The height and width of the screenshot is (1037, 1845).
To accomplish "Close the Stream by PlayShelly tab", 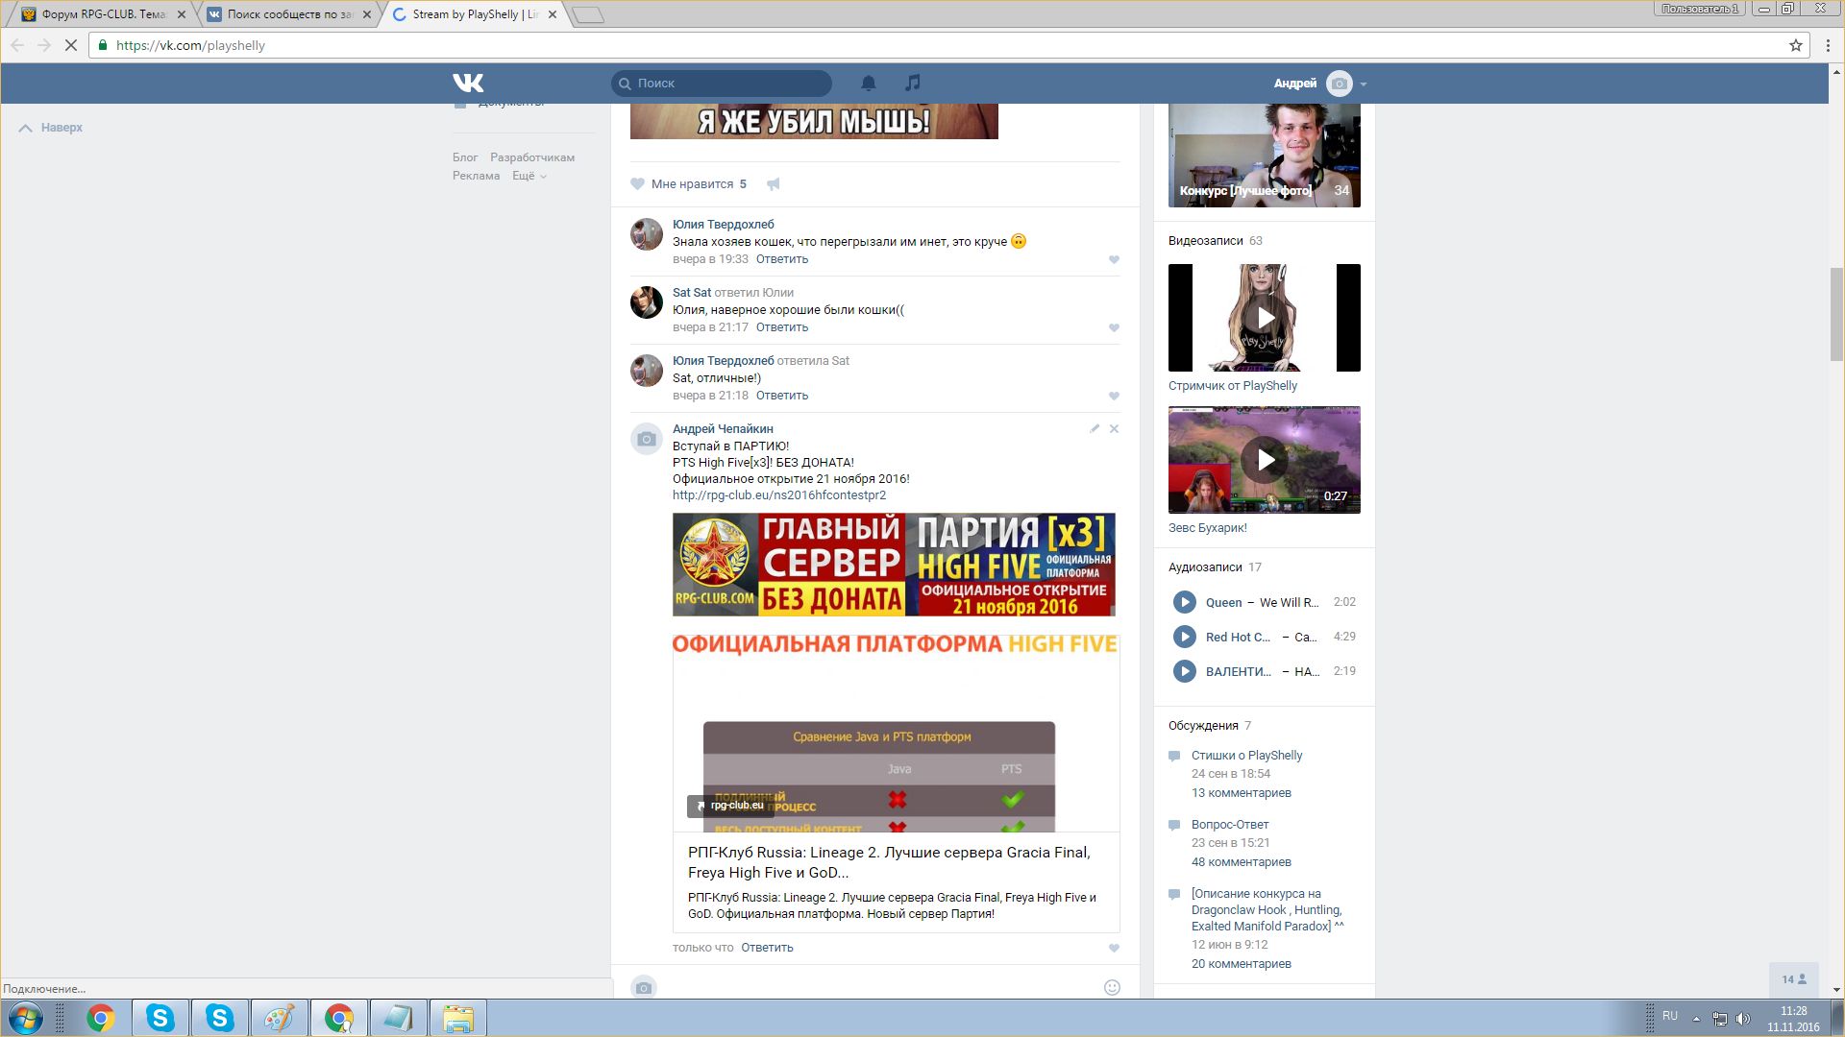I will (553, 14).
